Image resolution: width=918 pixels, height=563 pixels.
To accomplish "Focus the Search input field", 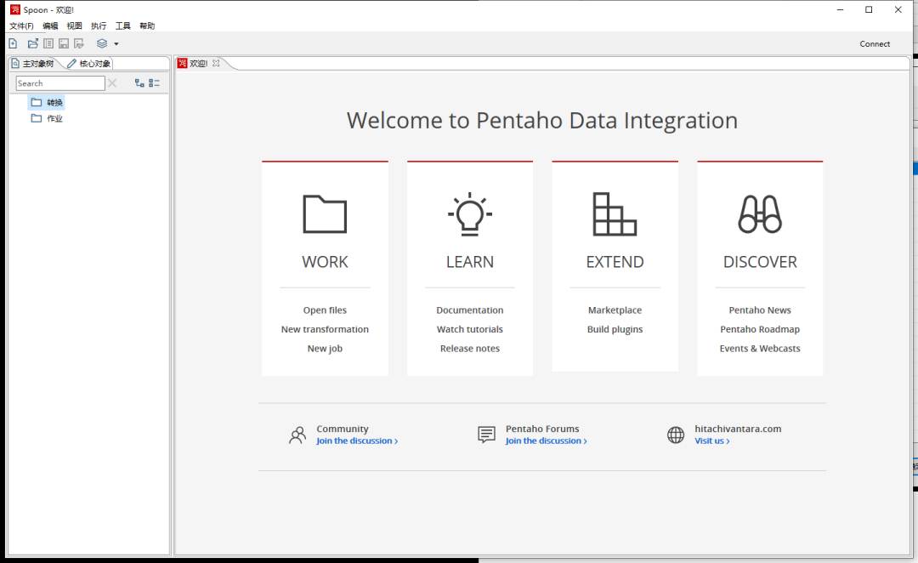I will (x=60, y=83).
